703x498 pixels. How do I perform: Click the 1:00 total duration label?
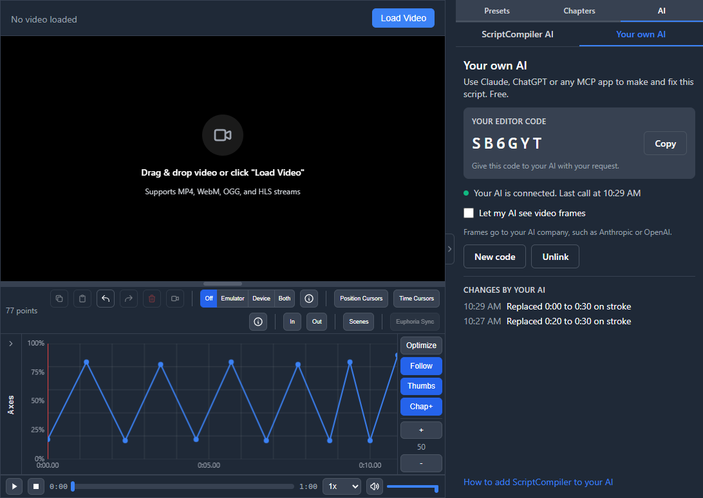coord(308,487)
